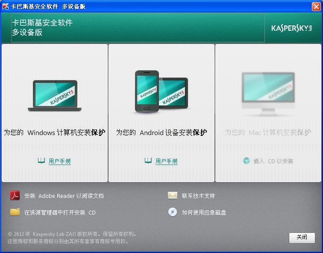The height and width of the screenshot is (253, 323).
Task: Select 为您的 Windows 计算机安装保护
Action: tap(55, 132)
